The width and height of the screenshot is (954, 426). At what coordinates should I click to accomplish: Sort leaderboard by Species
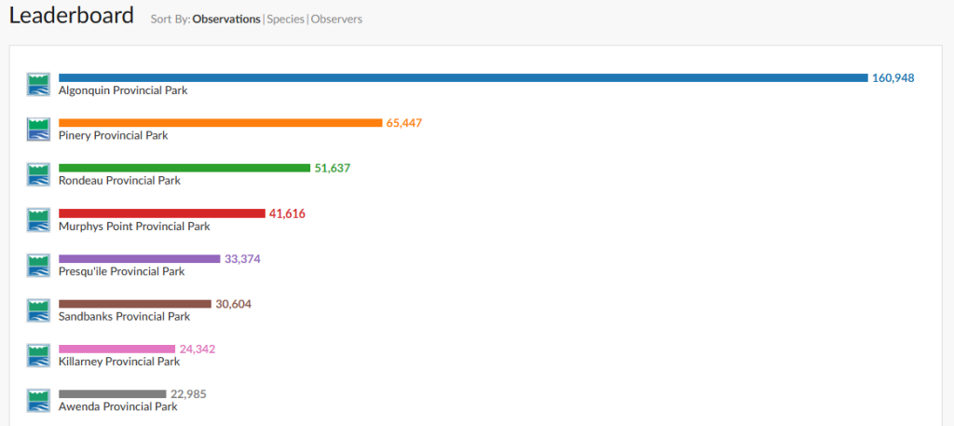(x=286, y=19)
